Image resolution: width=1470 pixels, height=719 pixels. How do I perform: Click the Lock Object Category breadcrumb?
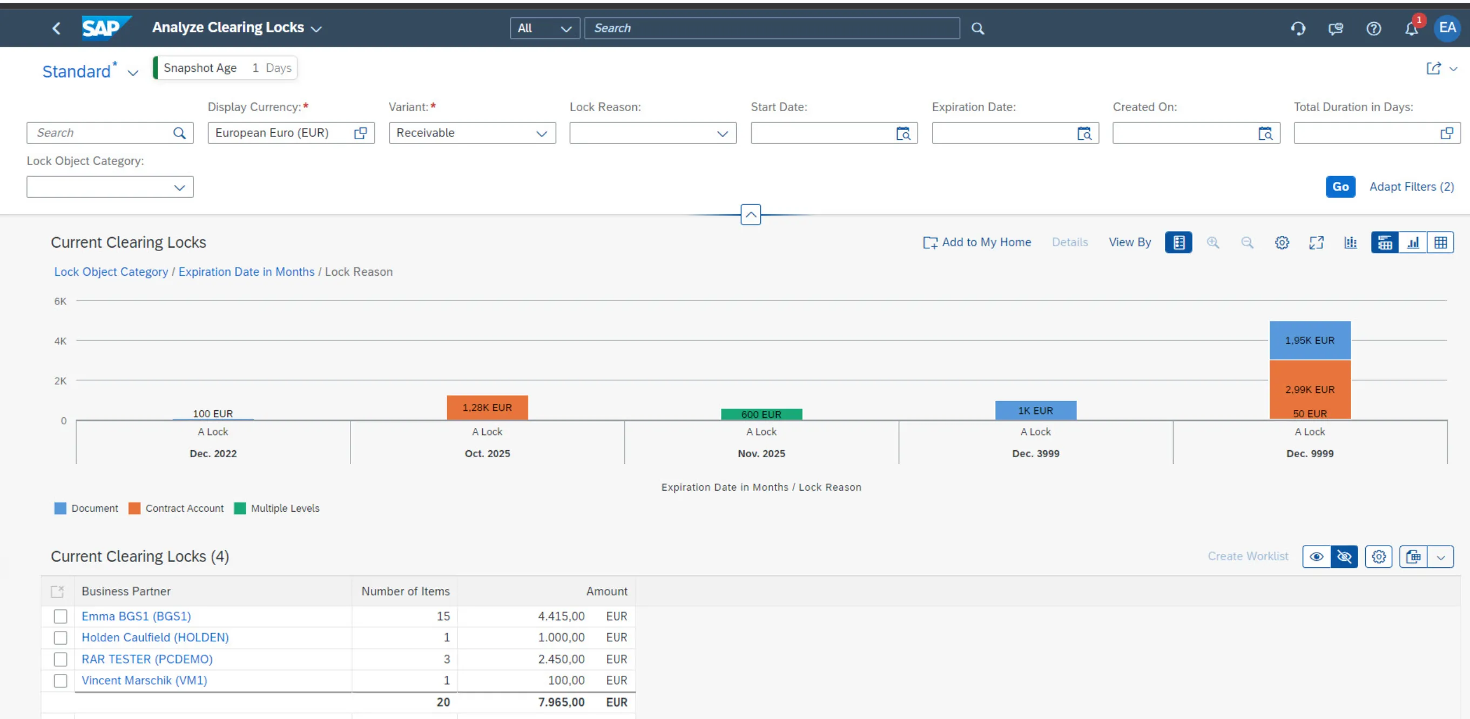click(x=111, y=272)
